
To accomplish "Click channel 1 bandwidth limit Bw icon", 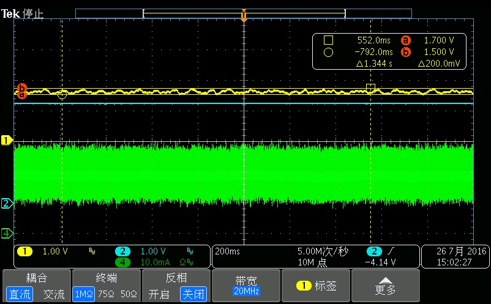I will tap(92, 251).
